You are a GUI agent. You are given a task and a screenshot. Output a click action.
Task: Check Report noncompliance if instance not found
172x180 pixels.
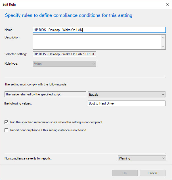(x=7, y=130)
